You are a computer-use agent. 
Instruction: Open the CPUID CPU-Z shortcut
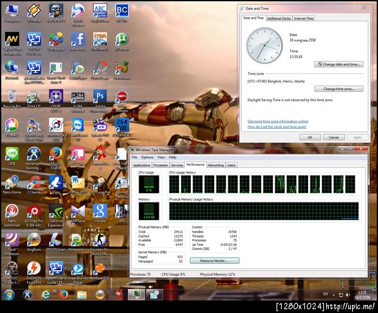click(56, 101)
